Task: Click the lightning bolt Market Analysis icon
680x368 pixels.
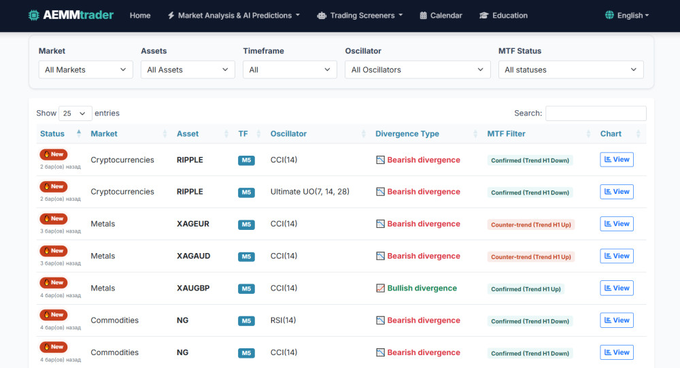Action: [x=171, y=16]
